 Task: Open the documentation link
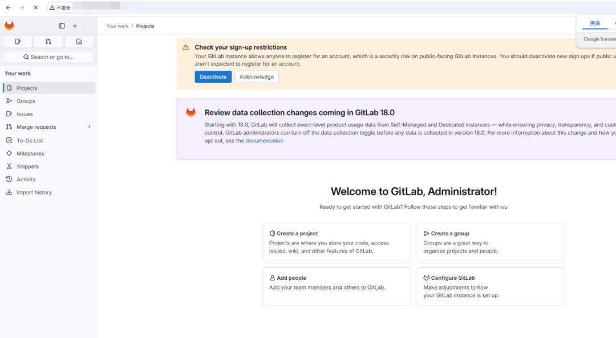(x=264, y=141)
